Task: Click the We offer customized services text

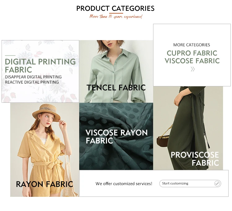Action: coord(124,184)
